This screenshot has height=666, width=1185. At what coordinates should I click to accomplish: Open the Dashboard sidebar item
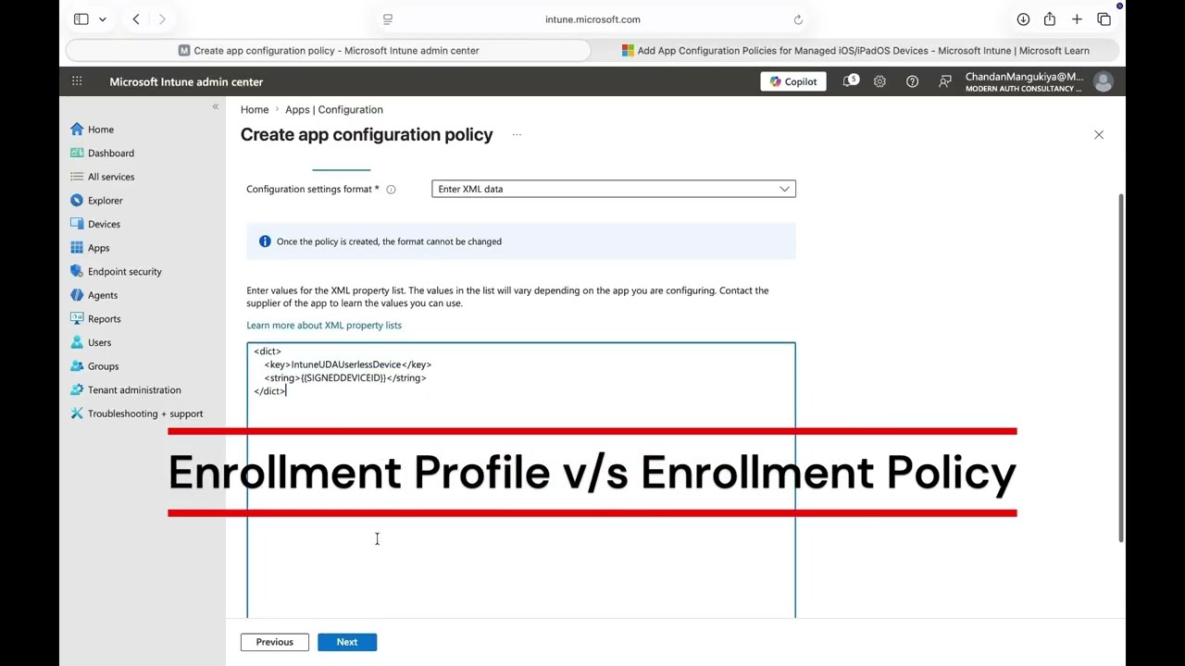tap(102, 153)
